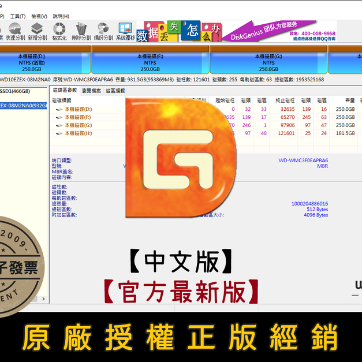Select the highlighted EX-08M2NA0(932G disk in the tree

click(23, 106)
